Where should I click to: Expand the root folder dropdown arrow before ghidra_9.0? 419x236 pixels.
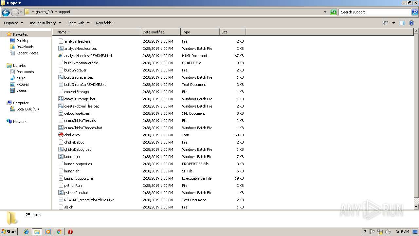pyautogui.click(x=33, y=12)
